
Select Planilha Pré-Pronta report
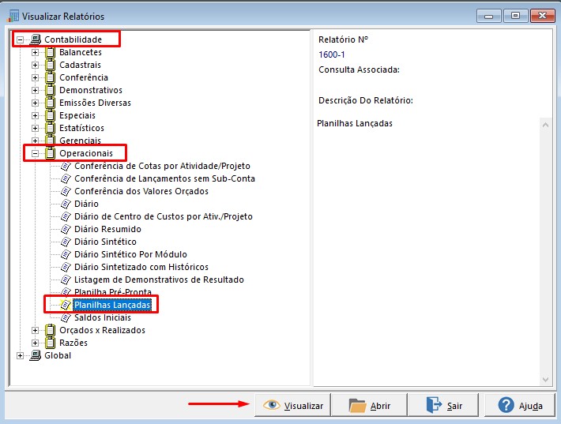[x=113, y=292]
